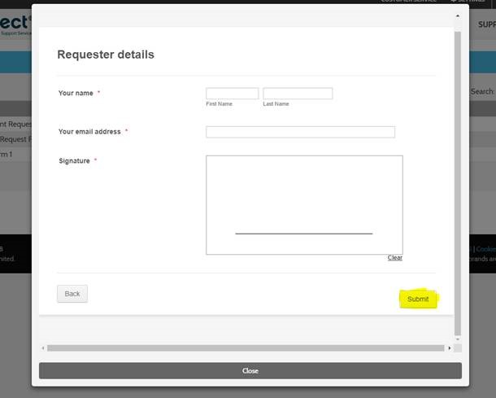Click the vertical scrollbar thumb
This screenshot has height=398, width=496.
point(458,184)
